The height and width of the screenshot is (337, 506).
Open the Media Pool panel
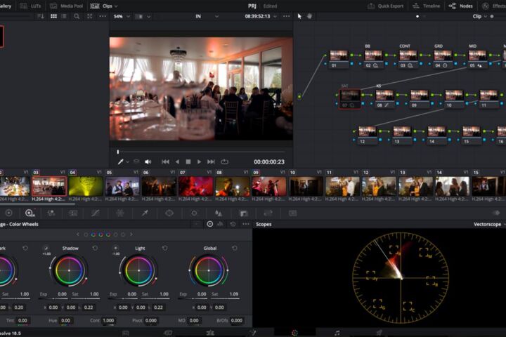click(x=67, y=6)
